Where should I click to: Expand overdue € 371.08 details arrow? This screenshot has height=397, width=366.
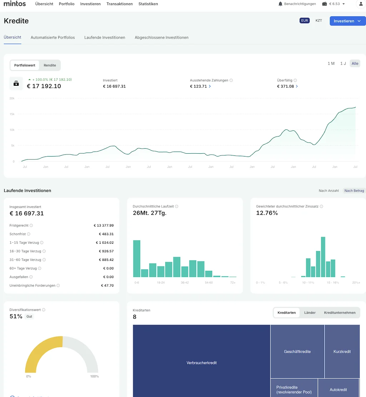tap(297, 86)
